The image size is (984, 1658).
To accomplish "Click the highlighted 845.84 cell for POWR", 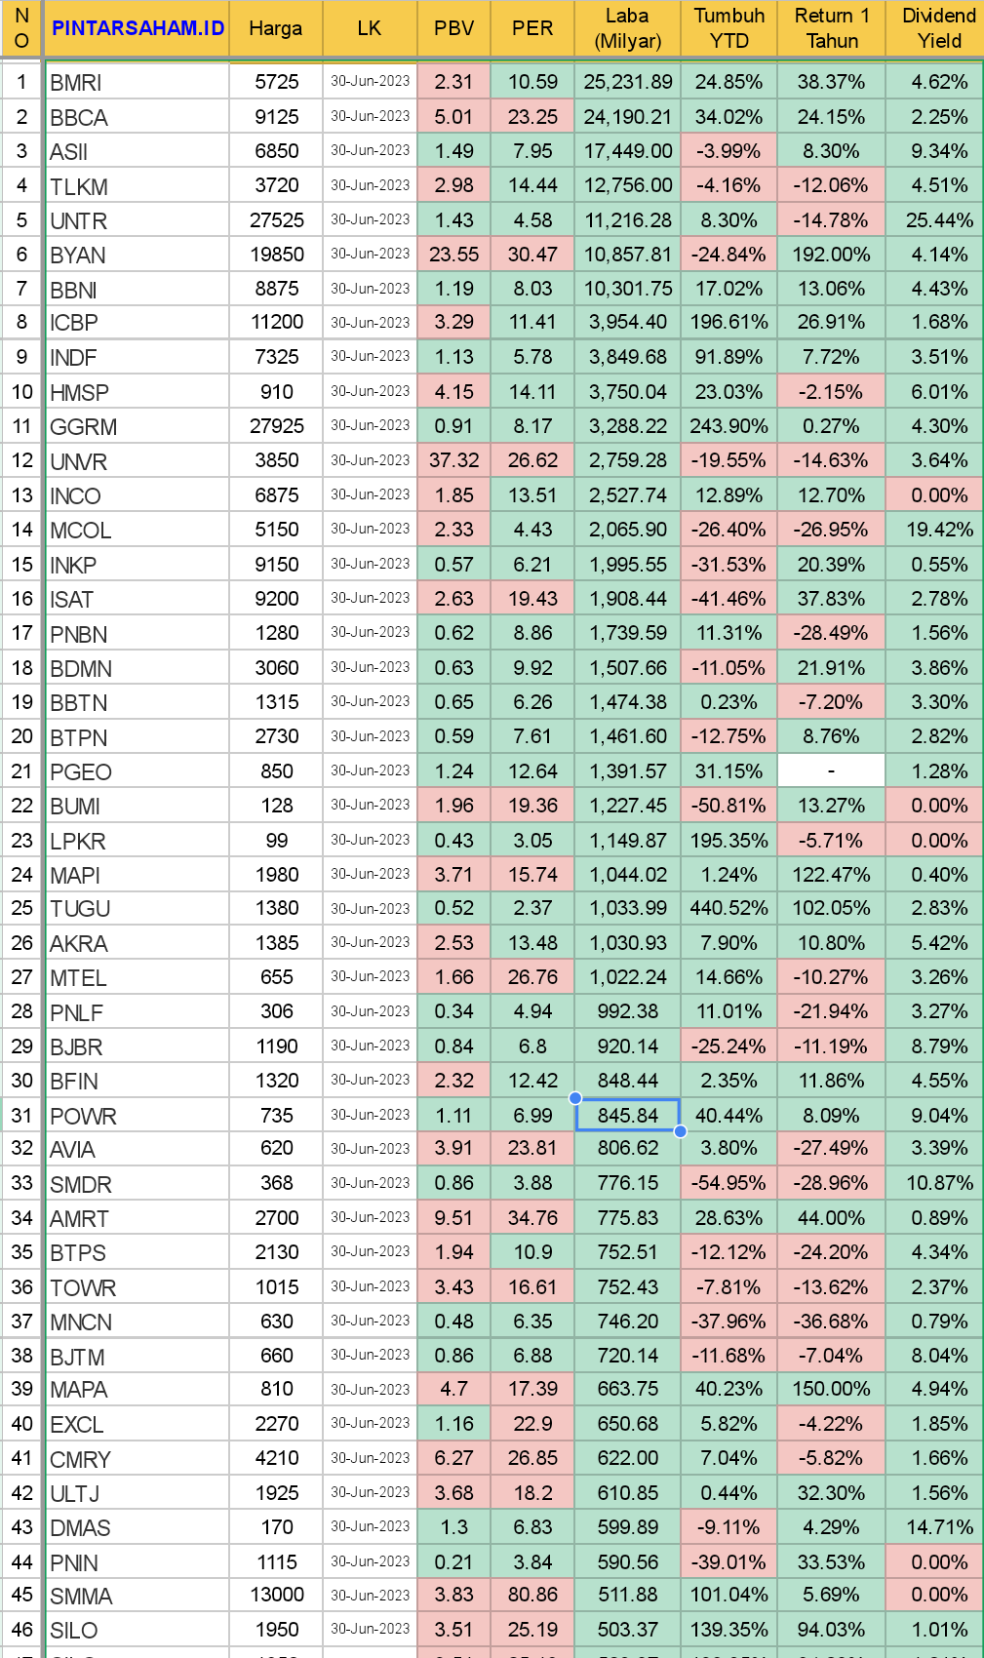I will pos(627,1115).
